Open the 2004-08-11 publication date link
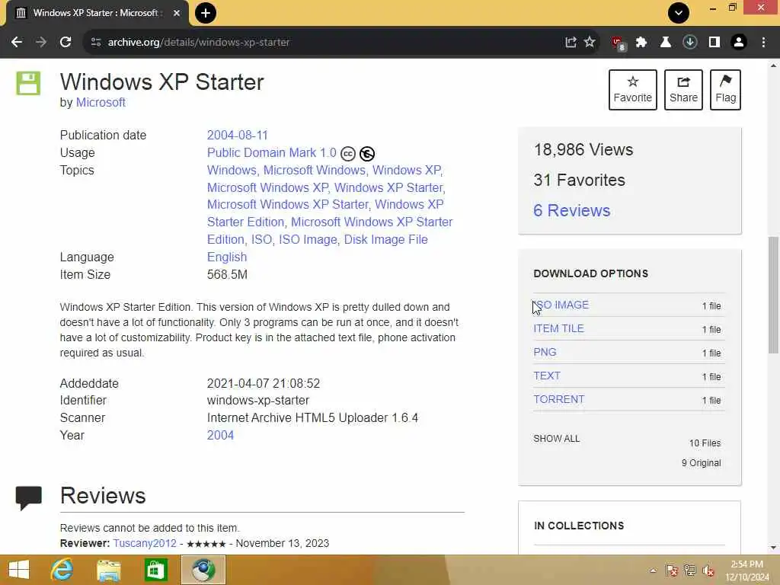Viewport: 780px width, 585px height. coord(238,136)
